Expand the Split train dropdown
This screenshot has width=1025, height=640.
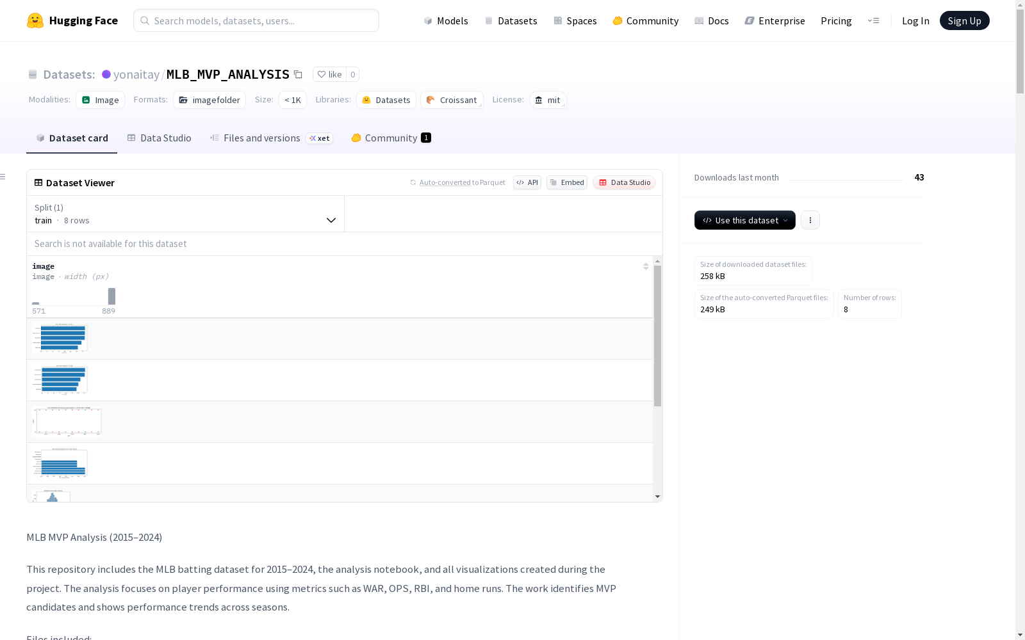pos(186,214)
